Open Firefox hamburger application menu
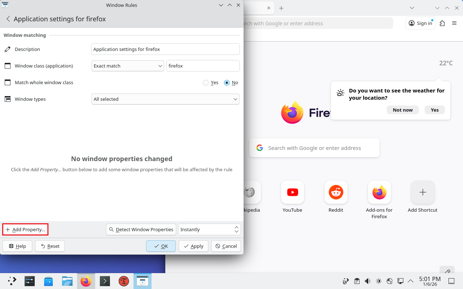463x289 pixels. 454,23
